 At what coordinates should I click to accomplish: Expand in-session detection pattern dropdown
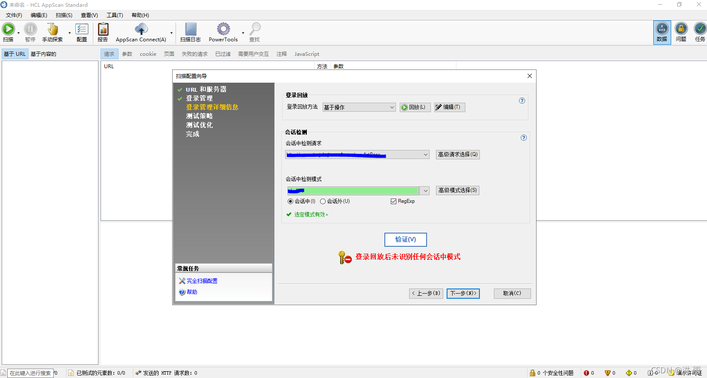point(425,190)
